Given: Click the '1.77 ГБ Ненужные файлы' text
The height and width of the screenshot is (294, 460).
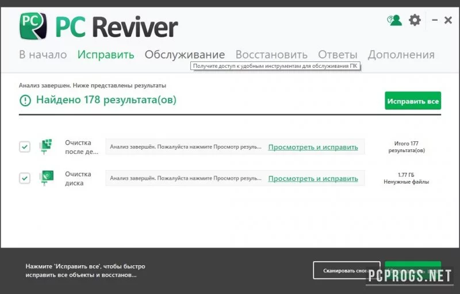Looking at the screenshot, I should coord(406,179).
